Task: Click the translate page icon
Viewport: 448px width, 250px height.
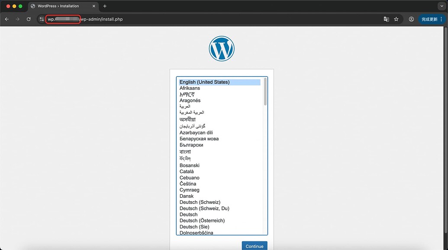Action: [x=386, y=19]
